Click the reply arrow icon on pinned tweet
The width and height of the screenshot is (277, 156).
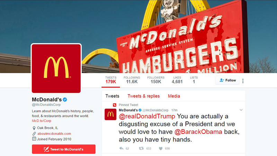[x=121, y=148]
